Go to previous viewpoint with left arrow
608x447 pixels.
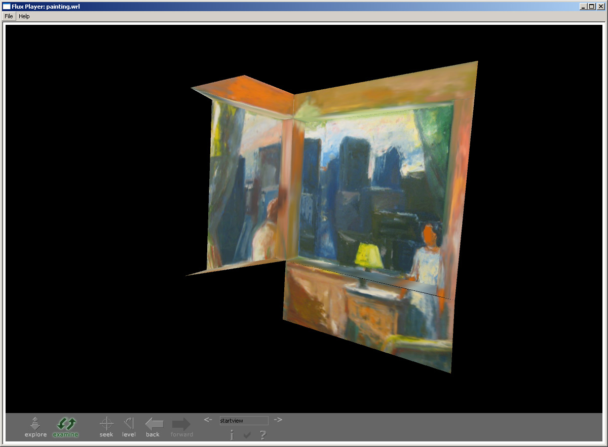(208, 420)
